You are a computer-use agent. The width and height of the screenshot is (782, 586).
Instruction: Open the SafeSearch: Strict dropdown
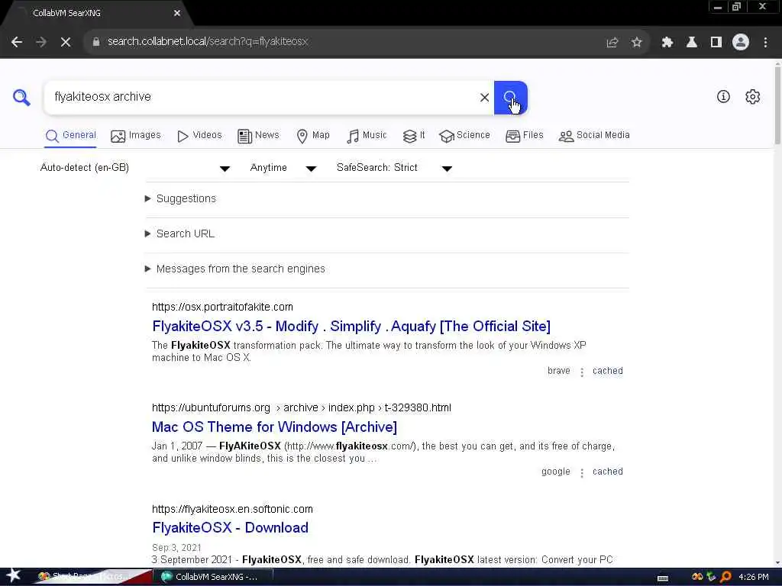coord(394,168)
